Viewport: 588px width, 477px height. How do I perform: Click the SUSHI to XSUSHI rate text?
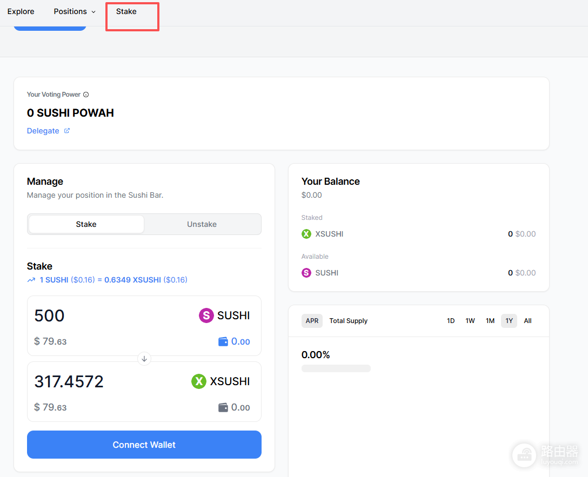[113, 280]
